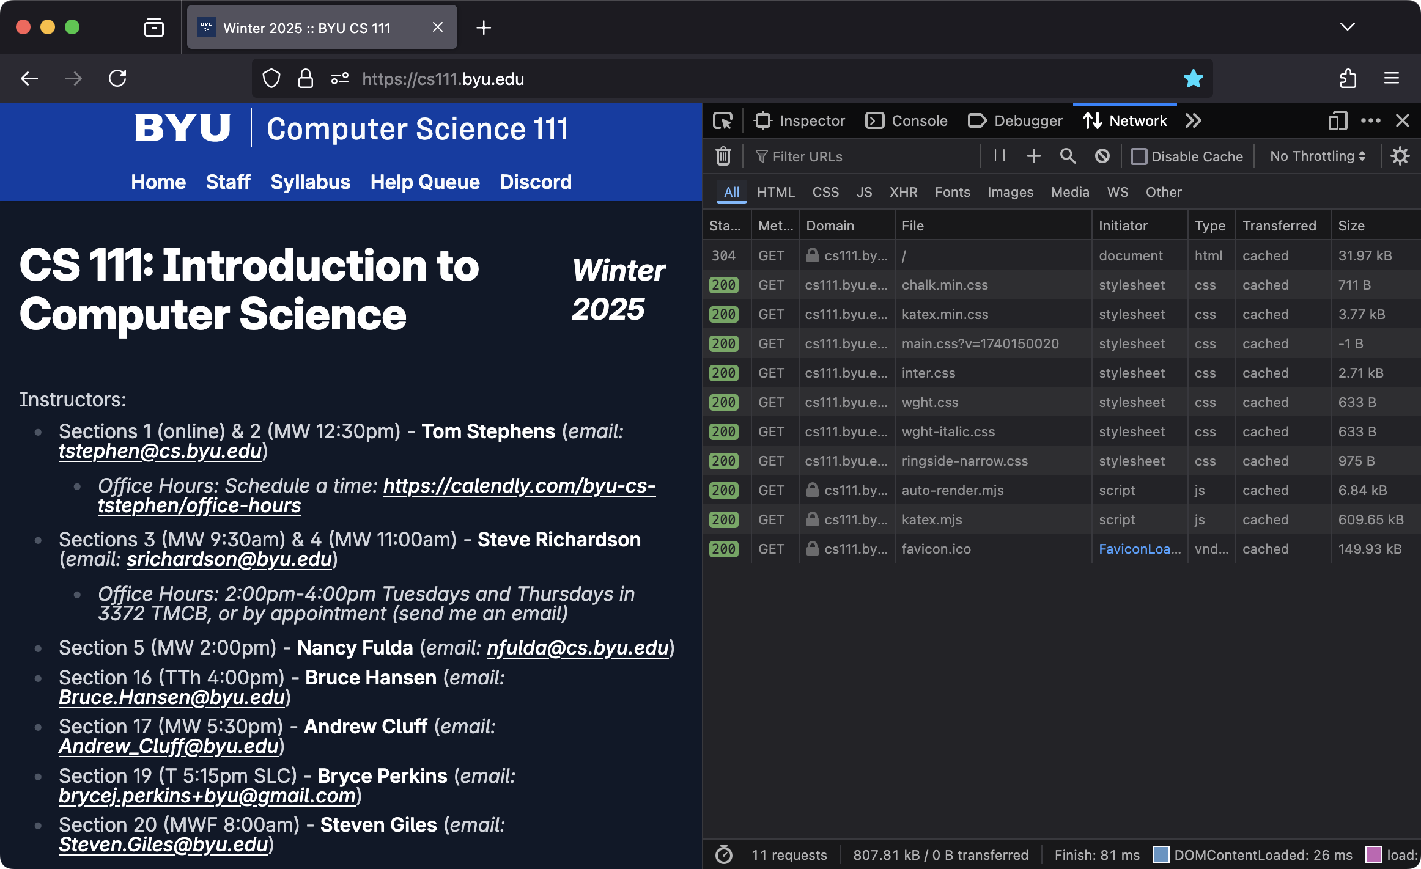Enable the Disable Cache checkbox

[x=1139, y=156]
